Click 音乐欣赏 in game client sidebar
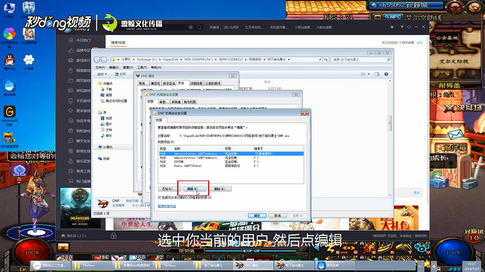 coord(80,161)
